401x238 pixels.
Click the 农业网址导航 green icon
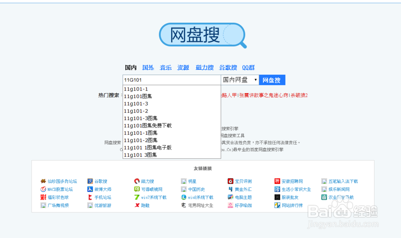324,197
